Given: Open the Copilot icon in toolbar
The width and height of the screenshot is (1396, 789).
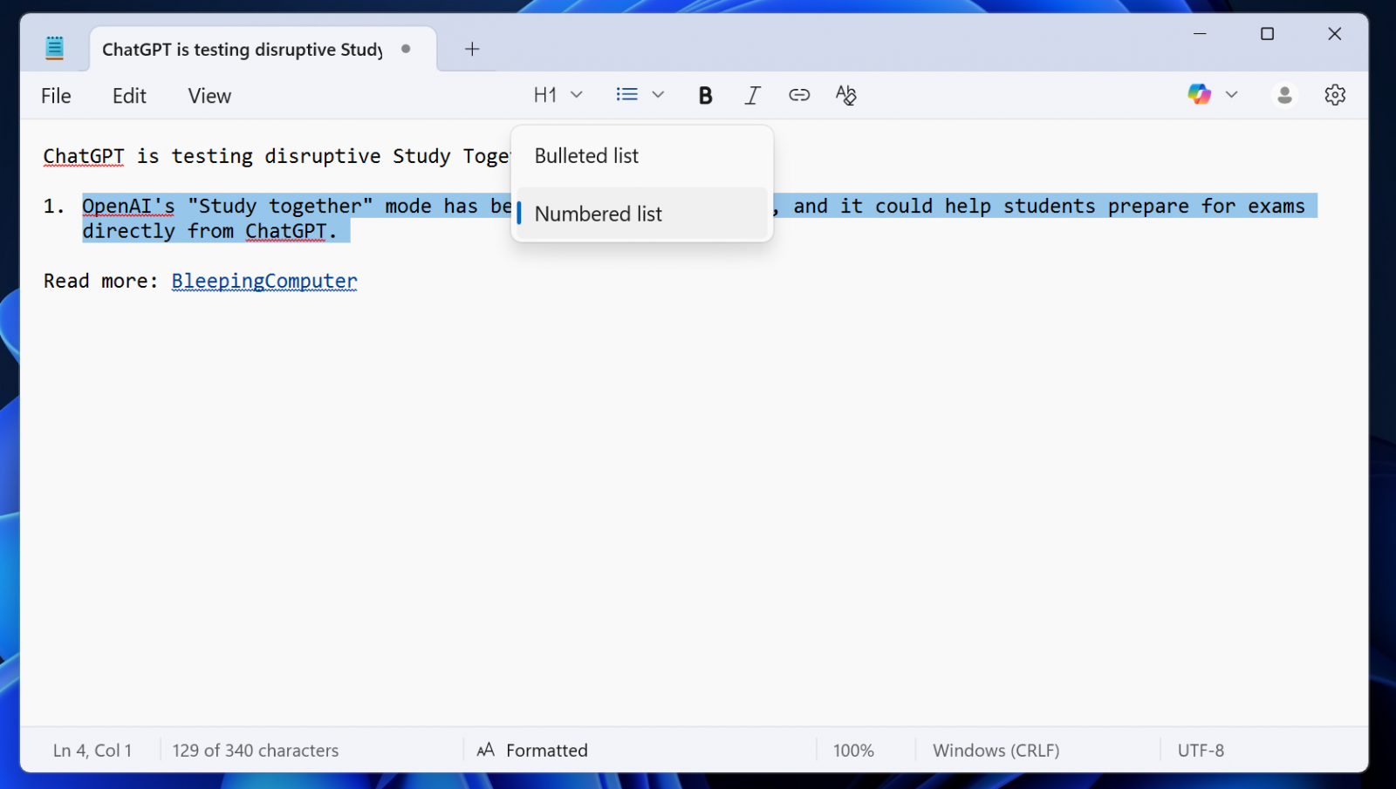Looking at the screenshot, I should coord(1199,94).
